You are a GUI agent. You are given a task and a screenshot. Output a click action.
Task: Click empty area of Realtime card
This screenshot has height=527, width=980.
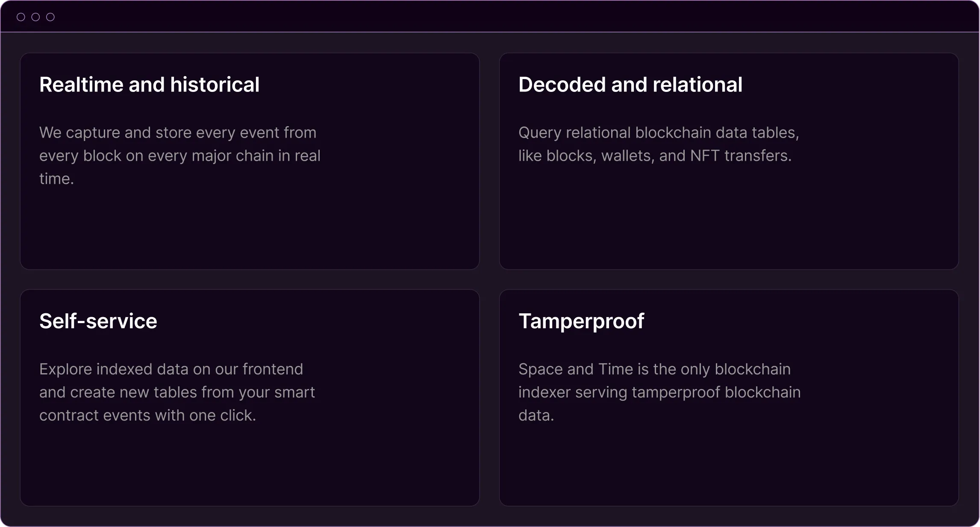click(x=250, y=227)
